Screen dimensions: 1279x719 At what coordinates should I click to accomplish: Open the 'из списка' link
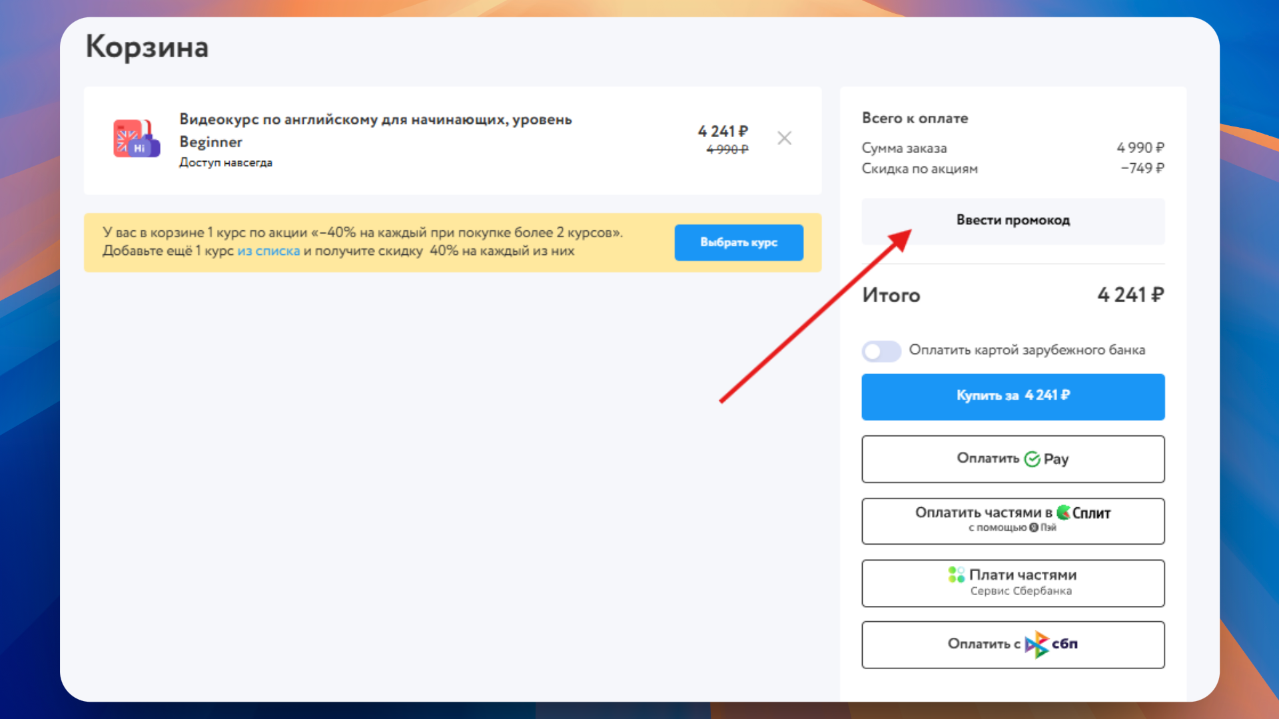tap(268, 251)
